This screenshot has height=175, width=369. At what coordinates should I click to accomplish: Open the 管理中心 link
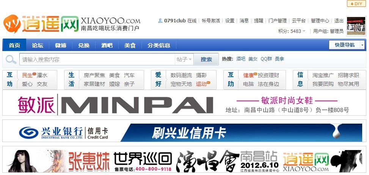(x=320, y=21)
